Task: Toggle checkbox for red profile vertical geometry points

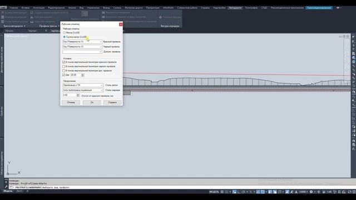Action: click(x=64, y=62)
